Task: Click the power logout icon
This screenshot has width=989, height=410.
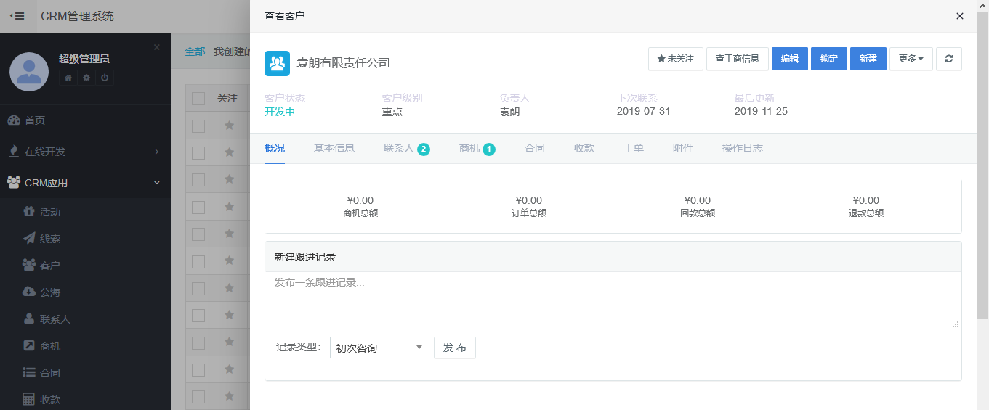Action: pyautogui.click(x=105, y=78)
